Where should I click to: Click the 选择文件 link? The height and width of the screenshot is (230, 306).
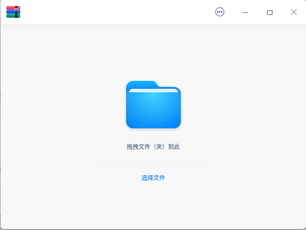[153, 178]
